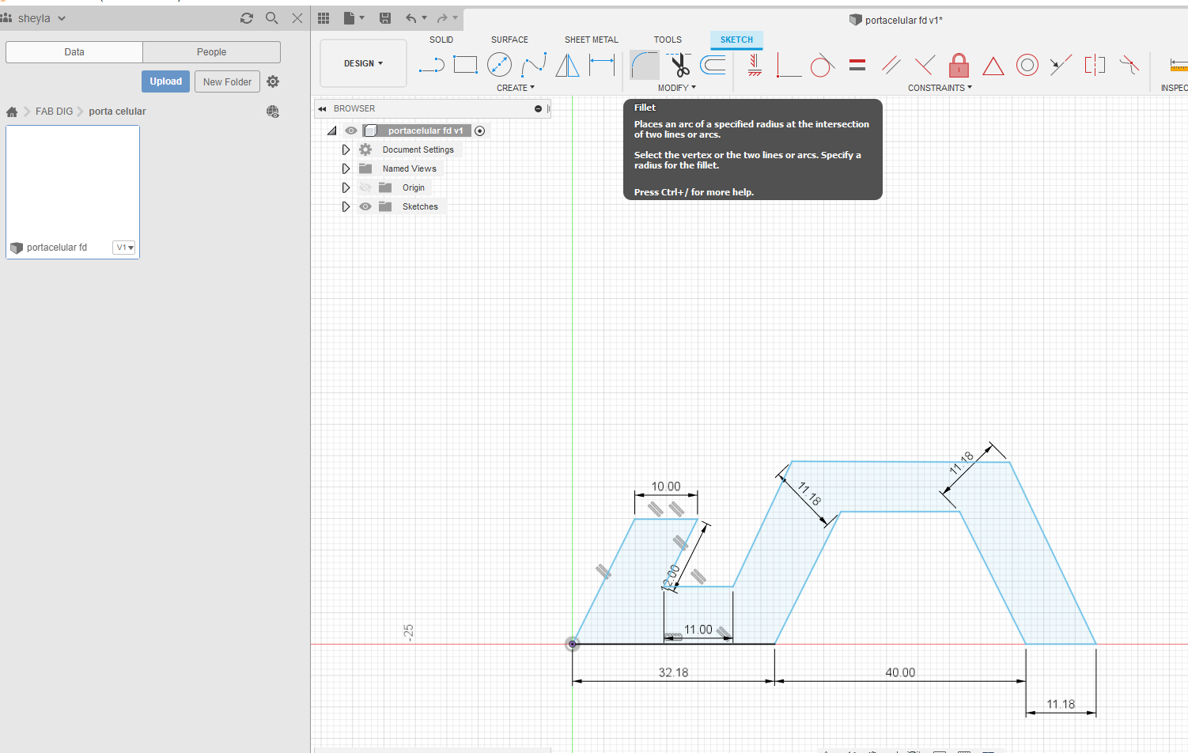
Task: Click the Equal constraint icon
Action: 857,65
